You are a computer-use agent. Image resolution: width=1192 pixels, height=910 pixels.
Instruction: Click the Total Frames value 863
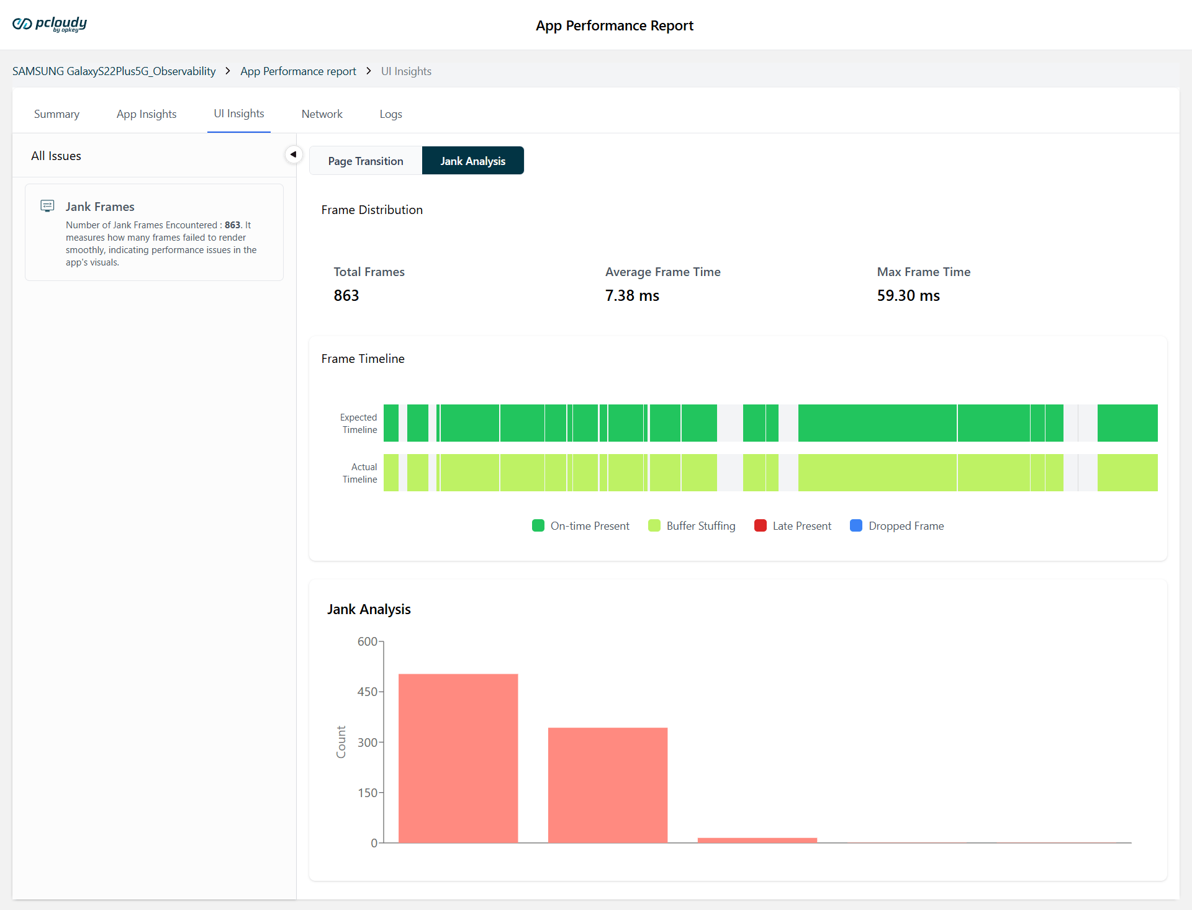click(x=346, y=295)
